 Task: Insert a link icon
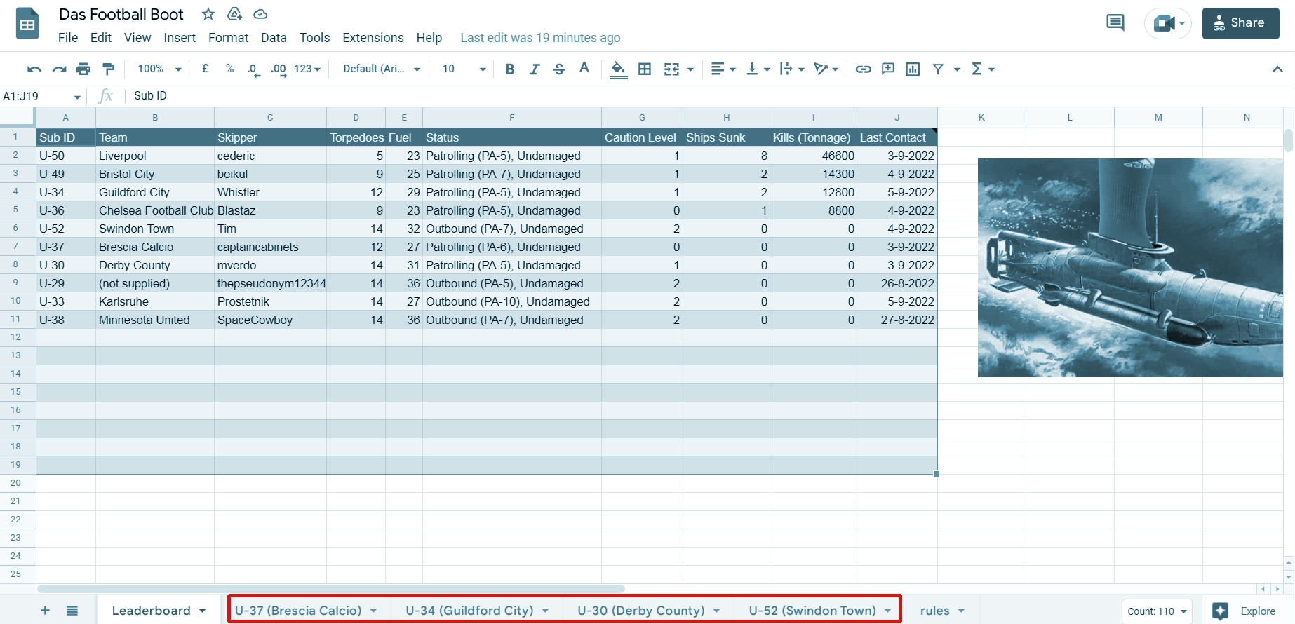click(864, 69)
